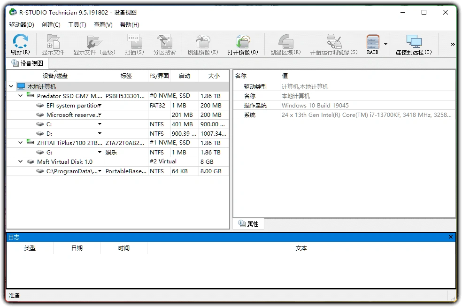Open the D: partition dropdown arrow
Image resolution: width=462 pixels, height=307 pixels.
[x=100, y=133]
